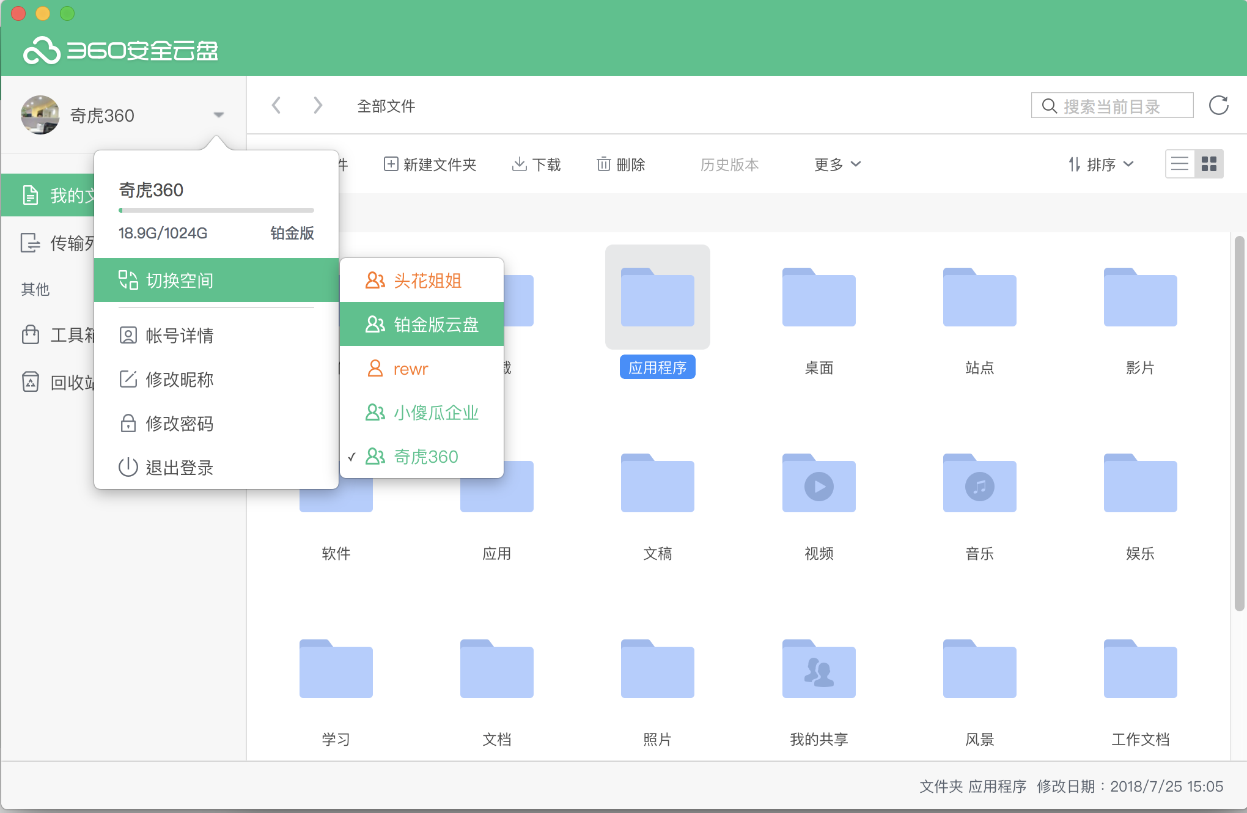This screenshot has height=813, width=1247.
Task: Click 全部文件 breadcrumb
Action: (386, 106)
